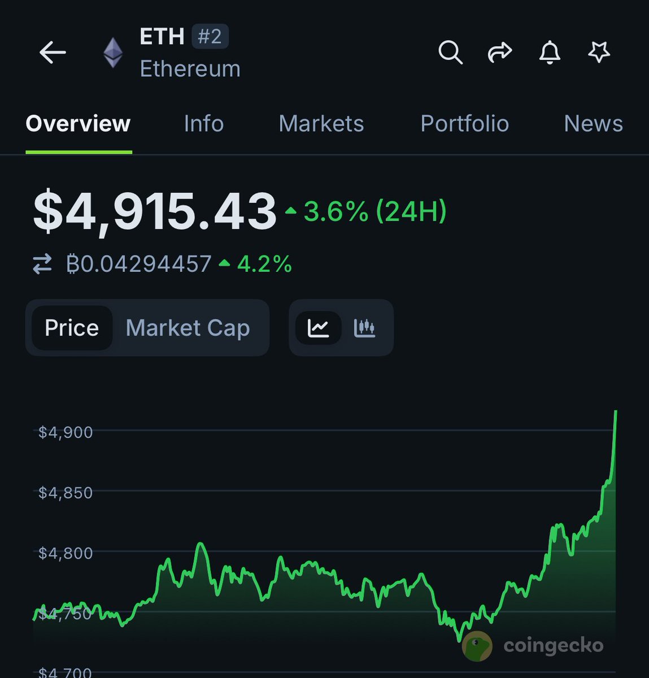Image resolution: width=649 pixels, height=678 pixels.
Task: Set a price alert with bell icon
Action: [x=549, y=53]
